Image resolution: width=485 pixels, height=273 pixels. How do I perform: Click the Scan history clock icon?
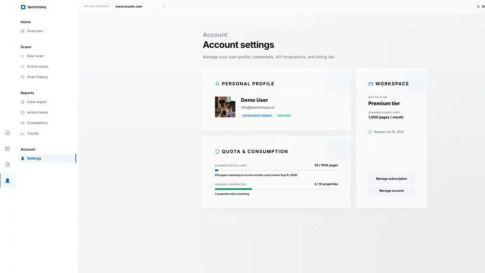23,77
